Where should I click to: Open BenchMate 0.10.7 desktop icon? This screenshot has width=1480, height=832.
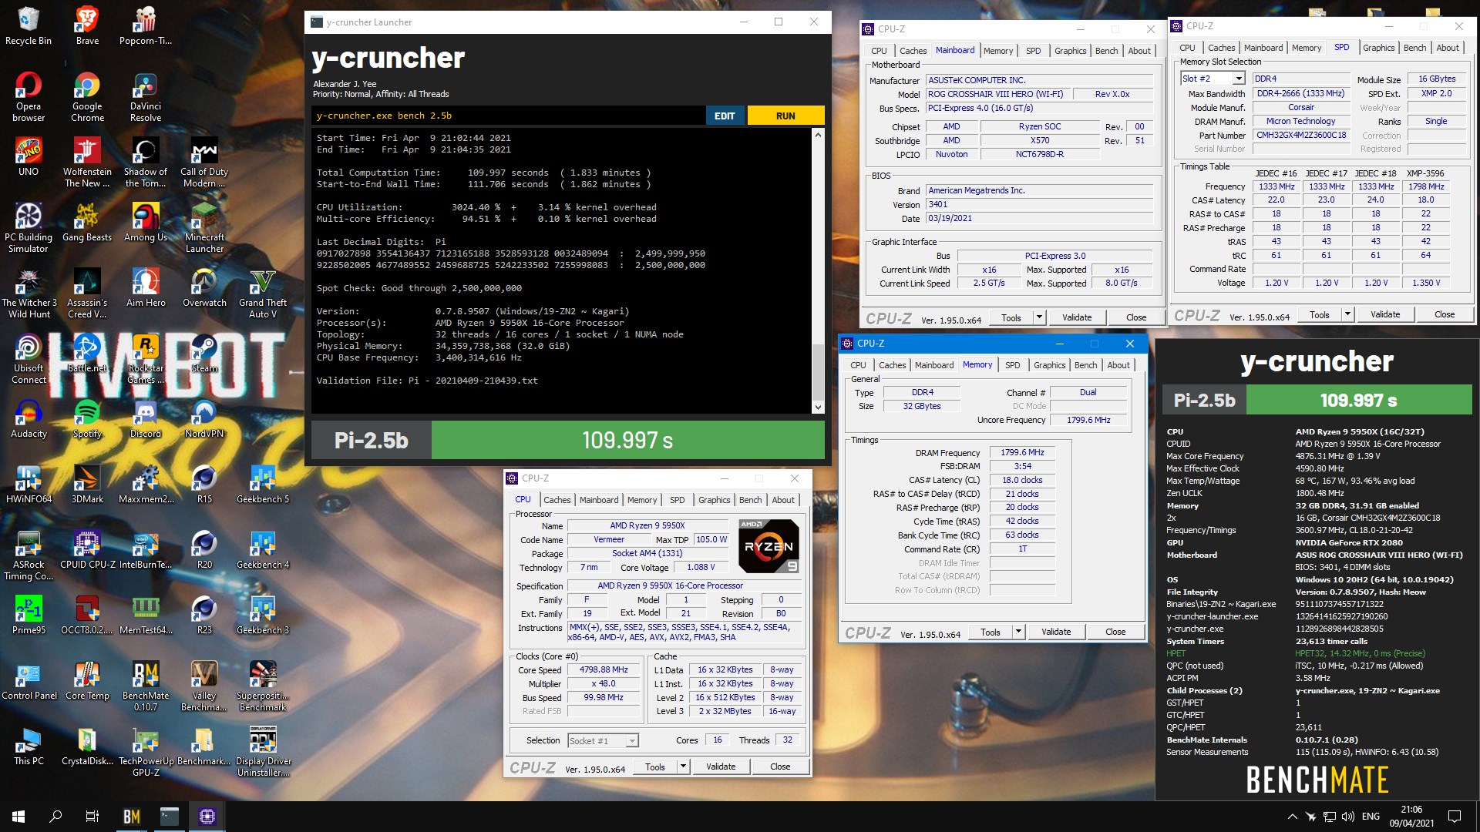point(146,686)
